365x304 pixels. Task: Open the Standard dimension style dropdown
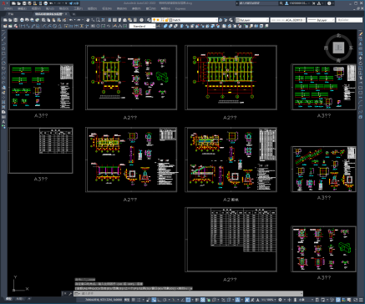coord(142,26)
